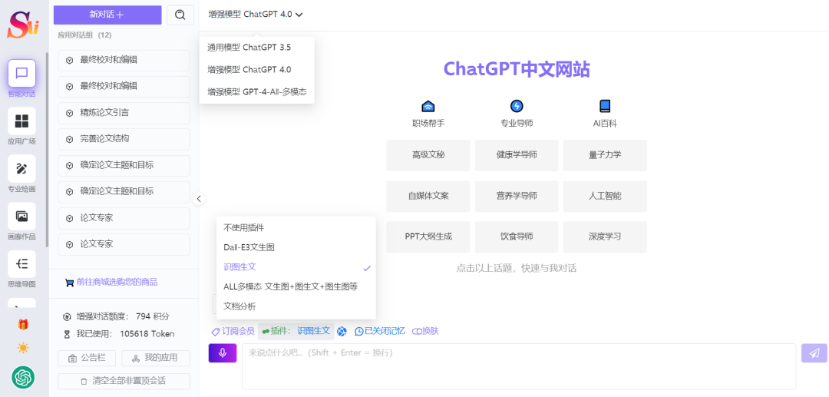Start a new chat with 新对话＋
This screenshot has height=397, width=829.
[107, 15]
